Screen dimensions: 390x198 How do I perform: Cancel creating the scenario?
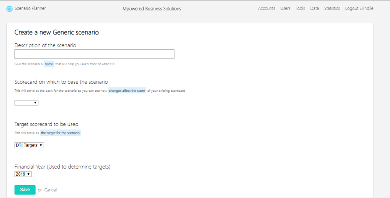(x=51, y=190)
